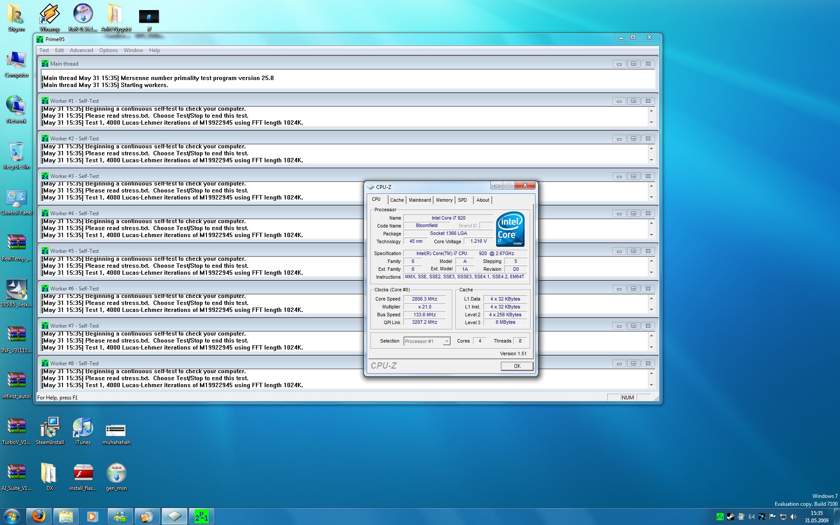Select the INF_V91110 archive icon

(x=17, y=339)
